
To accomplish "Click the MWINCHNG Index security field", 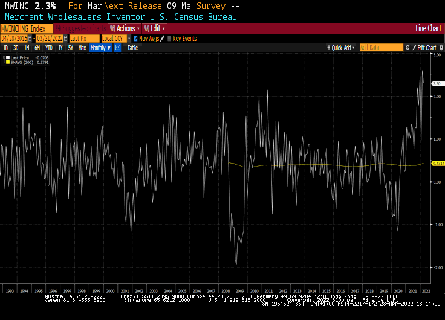I will pyautogui.click(x=27, y=28).
